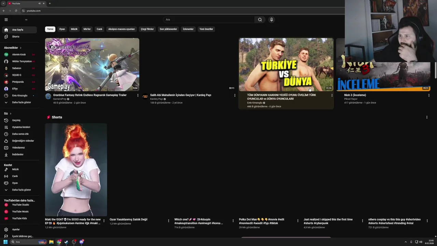Open the Shorts shelf options menu
This screenshot has height=246, width=437.
(x=427, y=117)
